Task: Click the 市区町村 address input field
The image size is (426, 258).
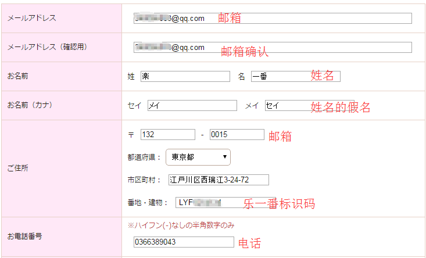Action: (219, 180)
